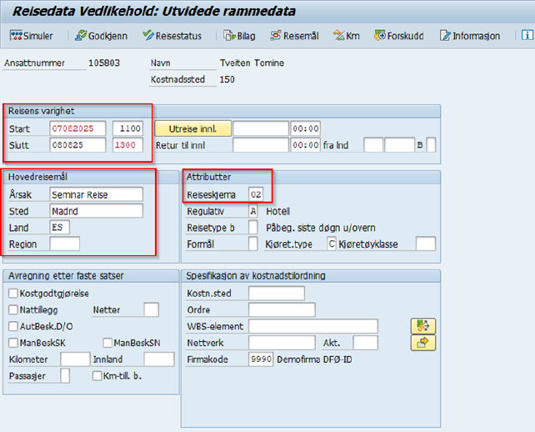This screenshot has width=535, height=432.
Task: Click the Sted field with Madrid
Action: point(96,211)
